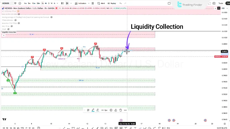
Task: Open the drawing templates icon in floating toolbar
Action: [88, 110]
